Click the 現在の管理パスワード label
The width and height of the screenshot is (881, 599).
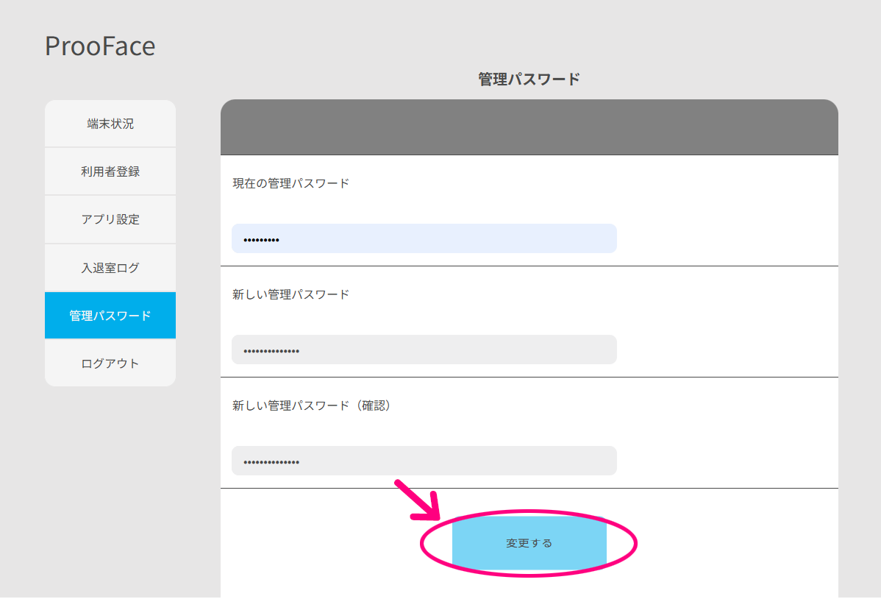pyautogui.click(x=291, y=183)
